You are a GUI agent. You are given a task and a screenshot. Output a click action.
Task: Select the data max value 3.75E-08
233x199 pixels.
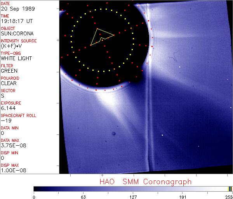pyautogui.click(x=12, y=145)
